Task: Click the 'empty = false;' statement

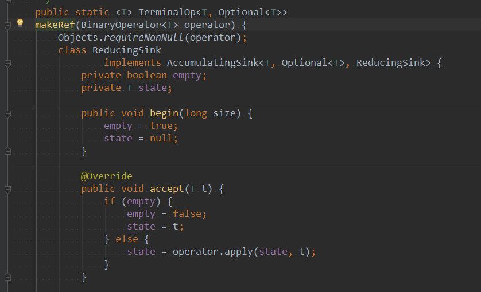Action: click(x=167, y=214)
